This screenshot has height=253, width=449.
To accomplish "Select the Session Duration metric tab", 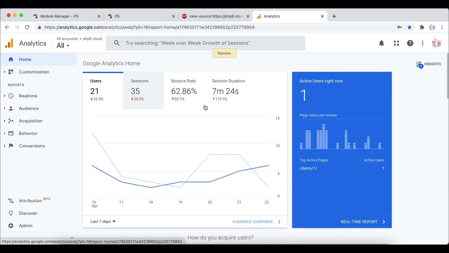I will tap(228, 90).
